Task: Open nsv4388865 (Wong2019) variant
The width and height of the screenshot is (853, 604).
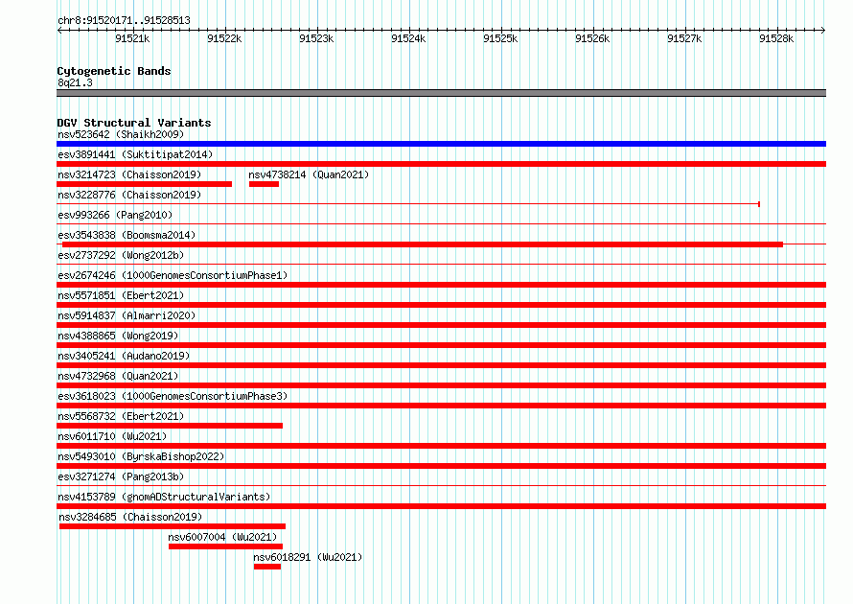Action: click(x=118, y=336)
